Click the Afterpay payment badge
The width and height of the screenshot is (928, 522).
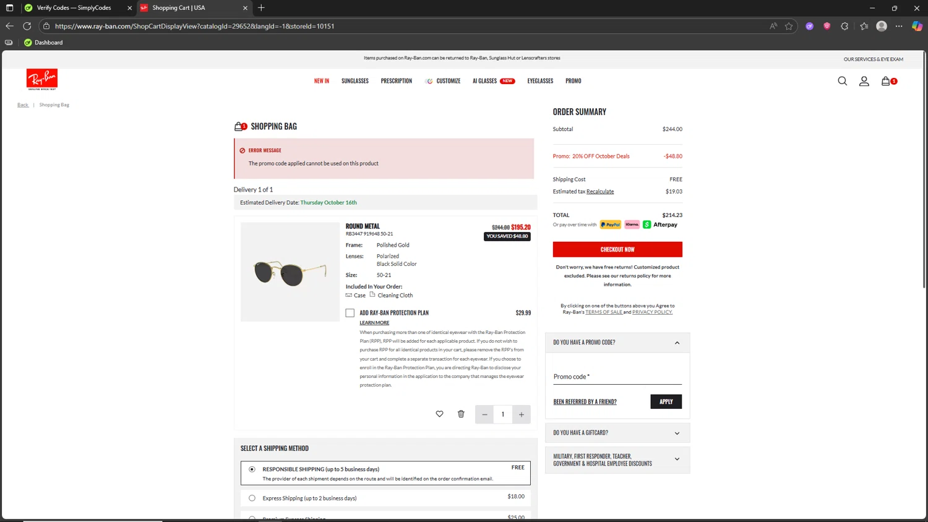660,225
